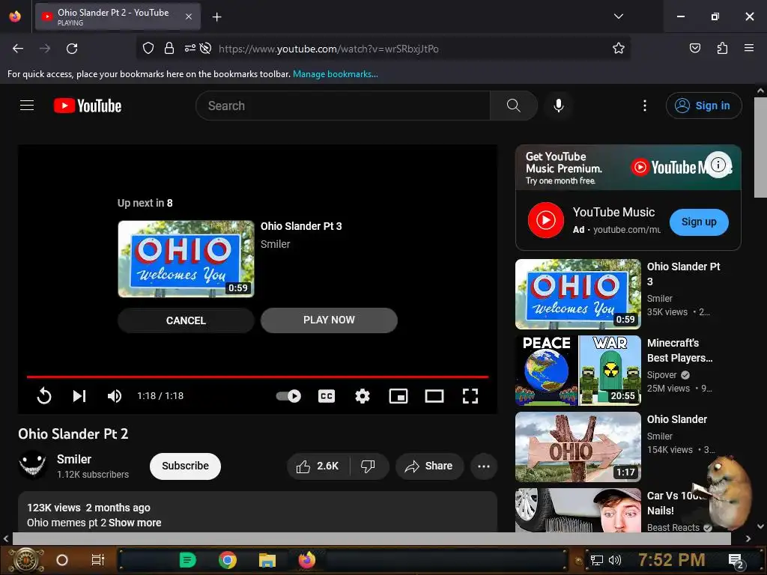767x575 pixels.
Task: Open more actions ellipsis under video
Action: point(483,466)
